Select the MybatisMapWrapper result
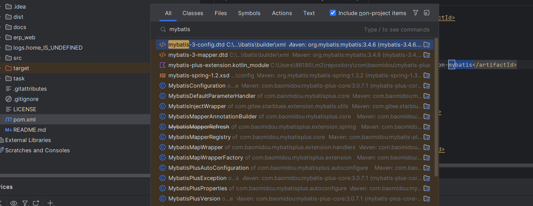 (x=295, y=147)
